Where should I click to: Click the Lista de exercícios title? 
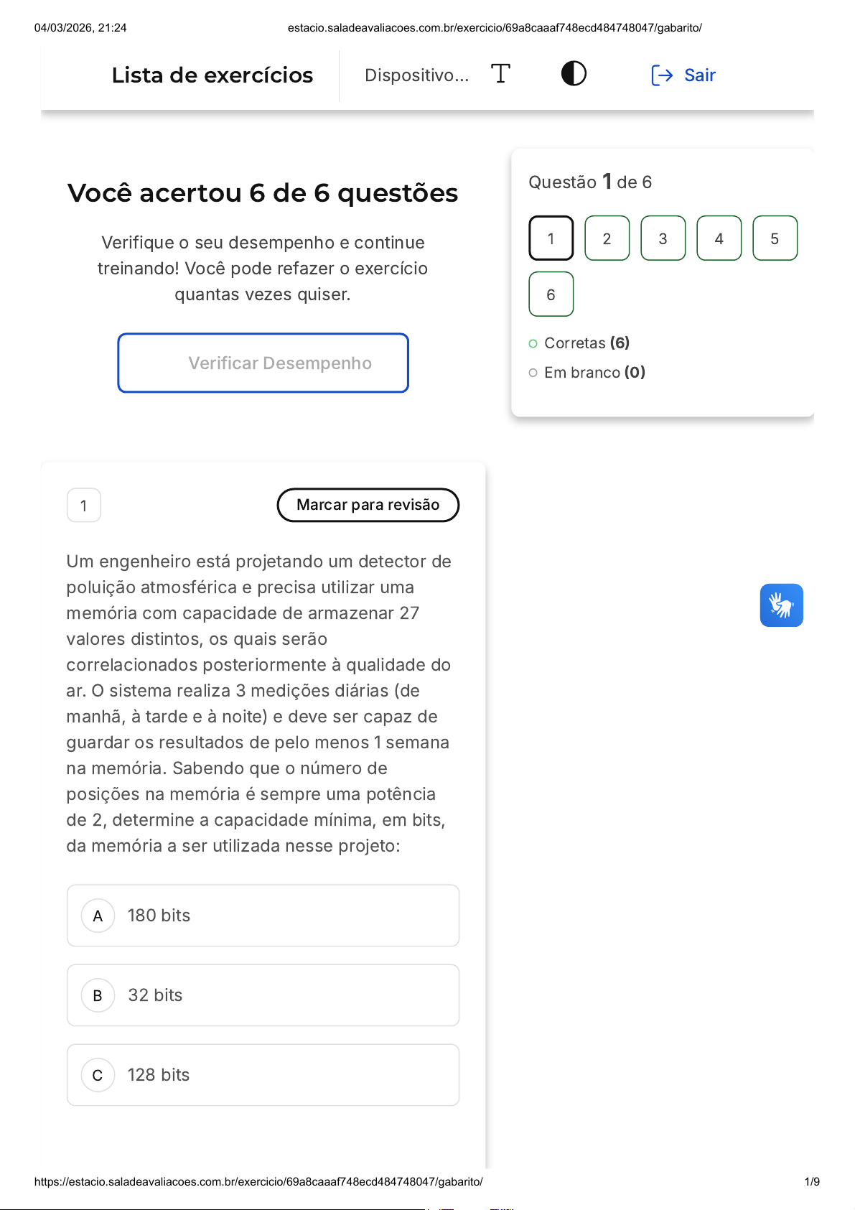(212, 75)
